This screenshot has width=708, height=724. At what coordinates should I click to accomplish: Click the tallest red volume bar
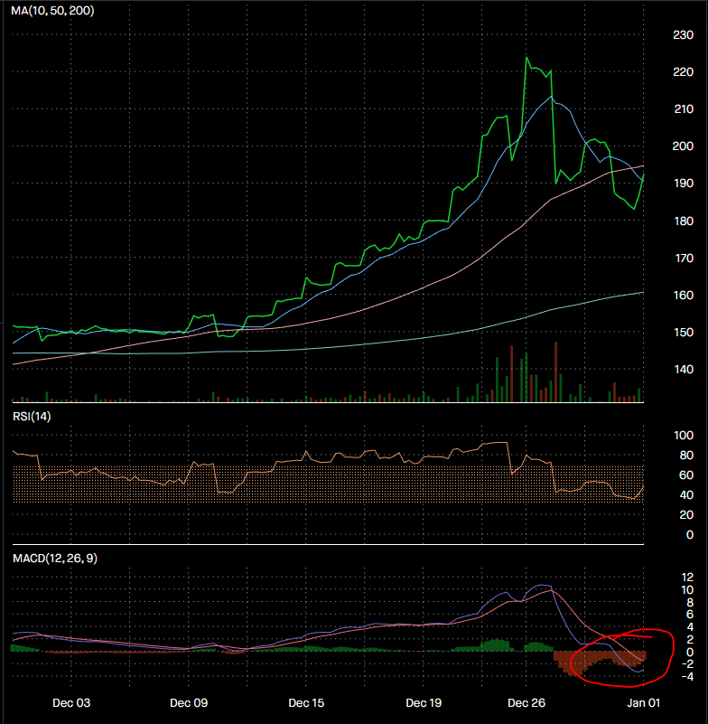pyautogui.click(x=555, y=372)
